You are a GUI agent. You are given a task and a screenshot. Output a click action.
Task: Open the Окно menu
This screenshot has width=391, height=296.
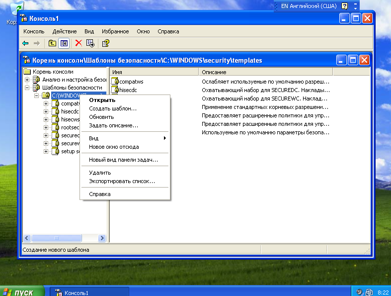pos(143,31)
